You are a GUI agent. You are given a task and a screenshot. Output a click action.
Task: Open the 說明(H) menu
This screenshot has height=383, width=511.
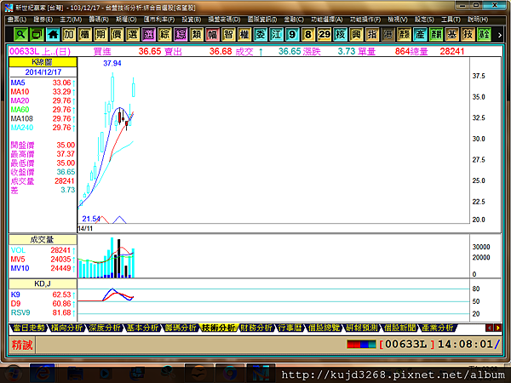coord(478,20)
